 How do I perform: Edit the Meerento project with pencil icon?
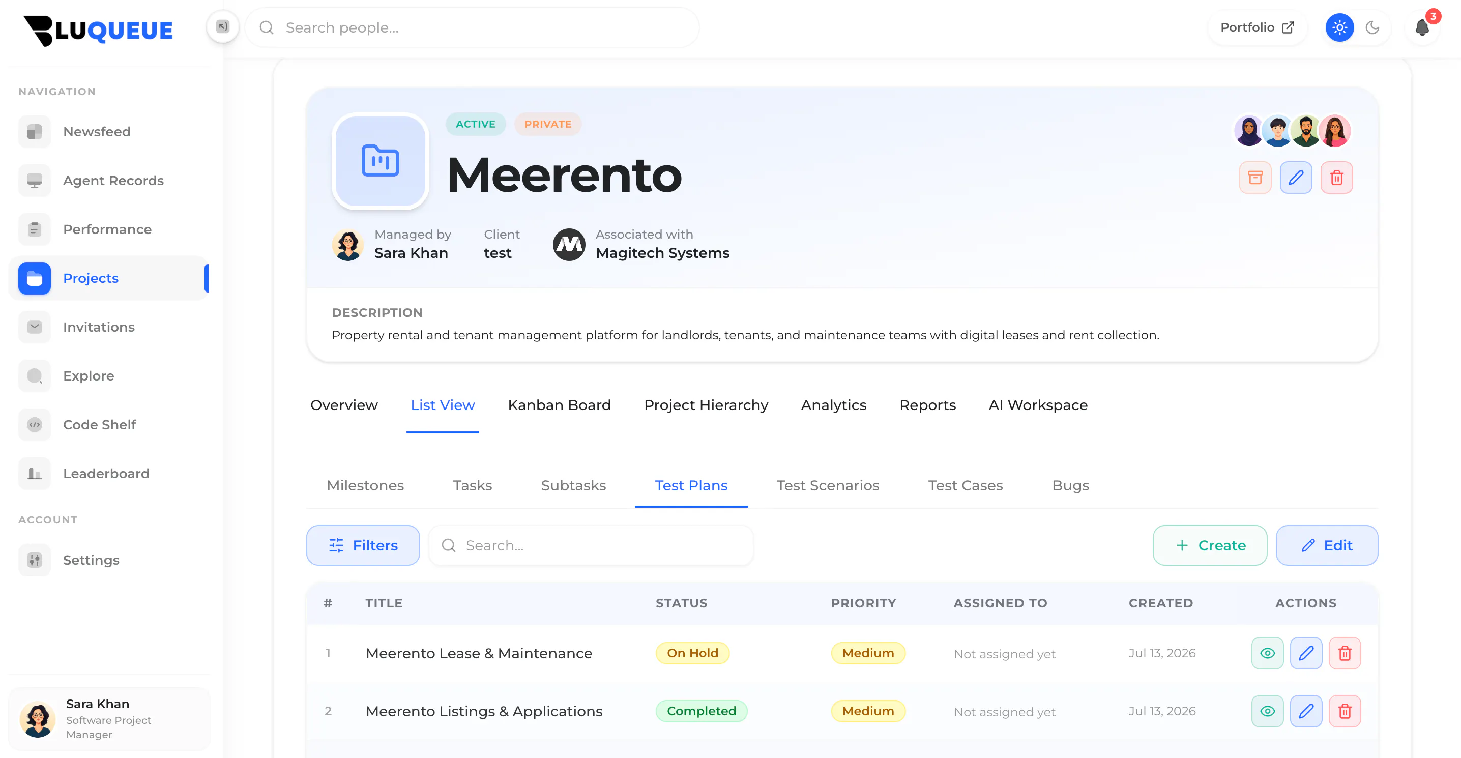pyautogui.click(x=1296, y=178)
